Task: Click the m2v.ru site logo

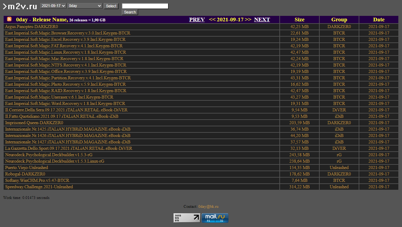Action: click(20, 6)
